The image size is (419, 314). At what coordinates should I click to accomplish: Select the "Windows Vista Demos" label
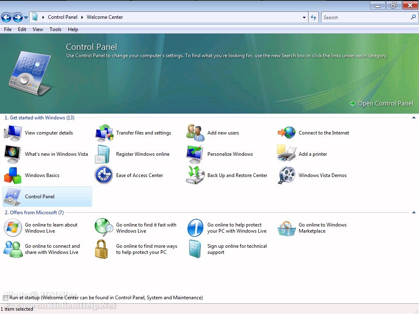[x=322, y=175]
